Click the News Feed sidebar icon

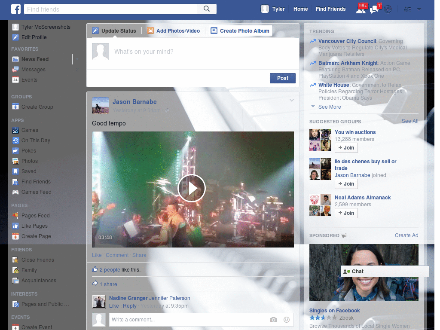tap(15, 59)
